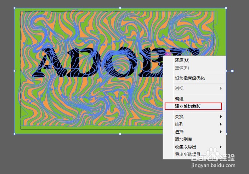Expand the arrow next to 收集以导出
249x174 pixels.
tap(221, 147)
